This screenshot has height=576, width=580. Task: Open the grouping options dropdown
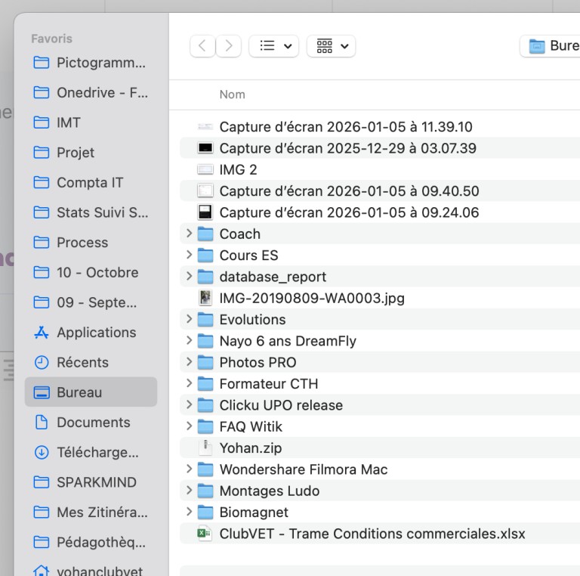tap(332, 46)
